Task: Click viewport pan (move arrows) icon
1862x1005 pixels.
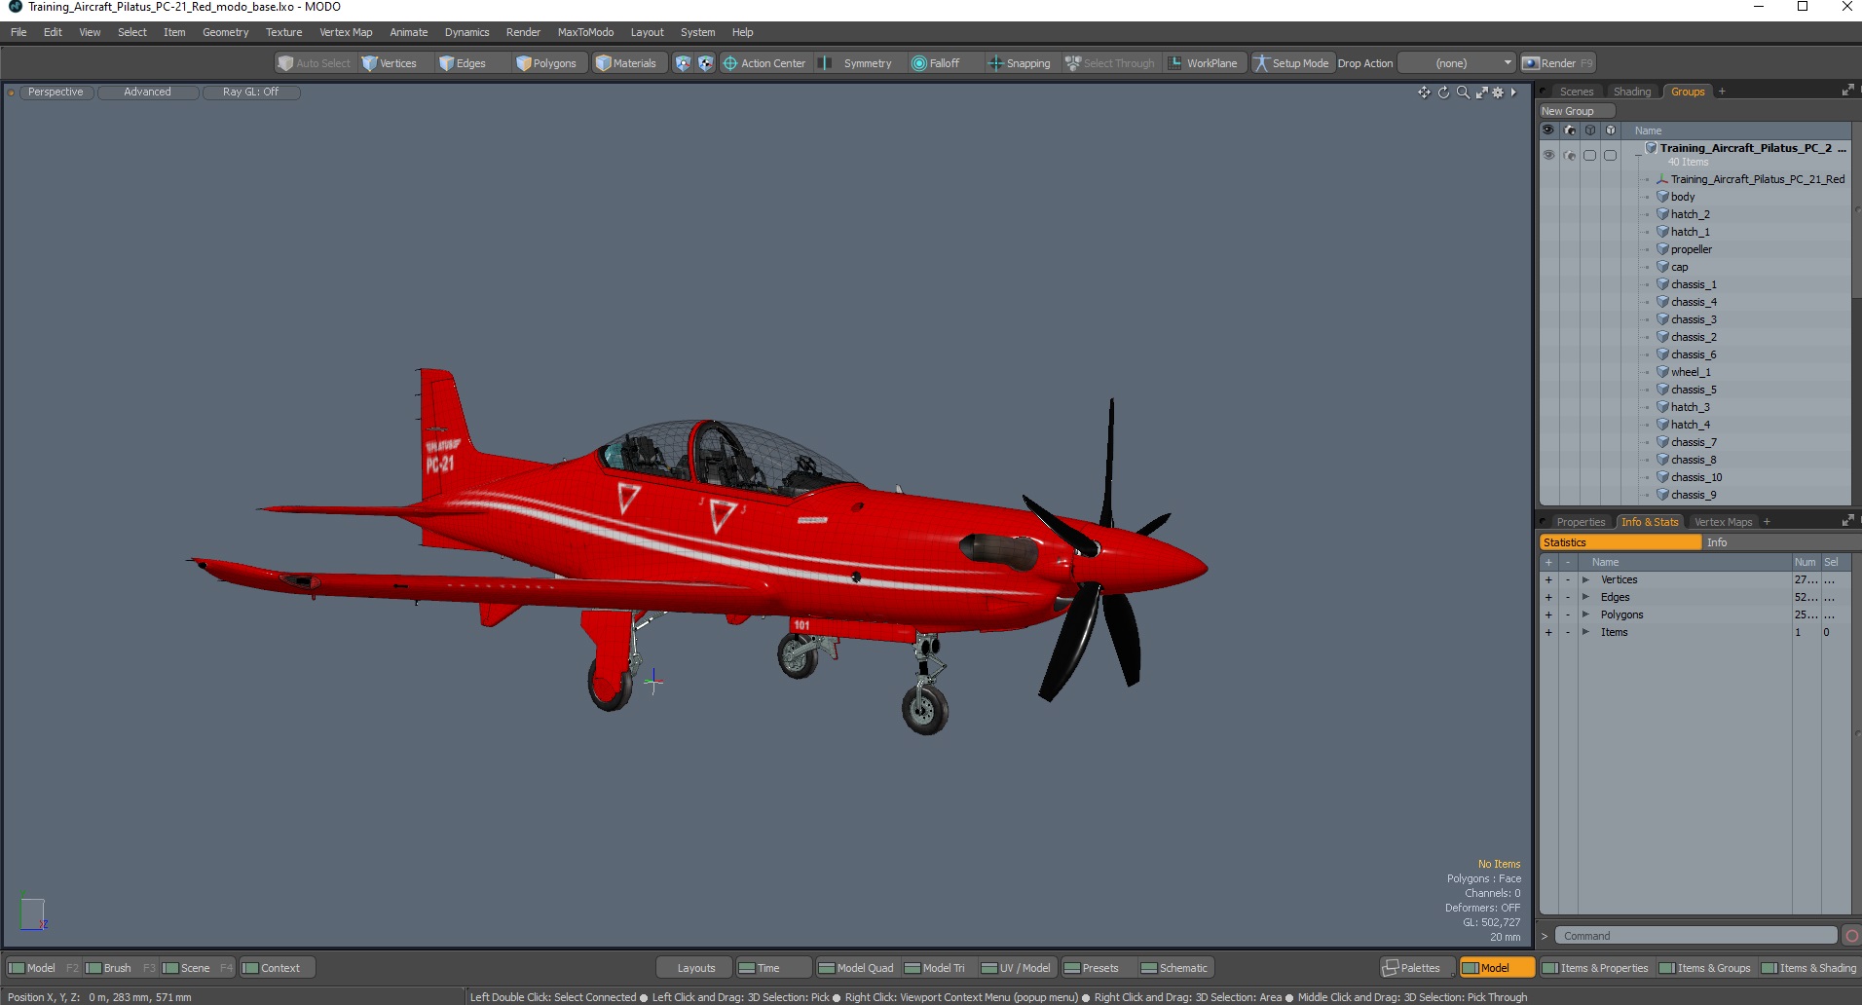Action: (1424, 93)
